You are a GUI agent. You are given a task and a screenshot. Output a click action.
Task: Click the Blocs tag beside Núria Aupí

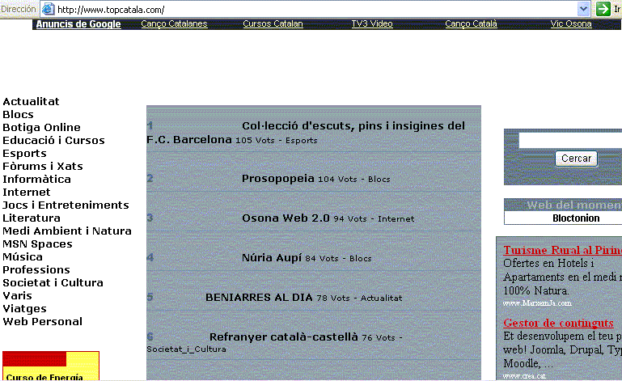pos(360,259)
